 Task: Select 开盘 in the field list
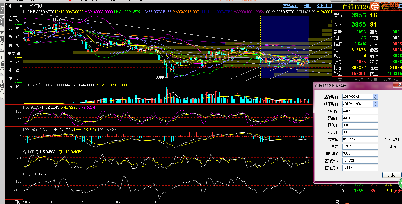tap(14, 20)
